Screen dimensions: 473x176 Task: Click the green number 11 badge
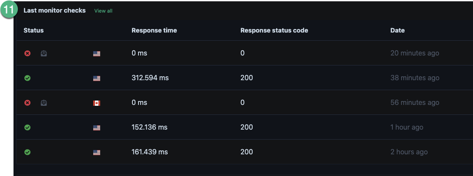coord(8,10)
